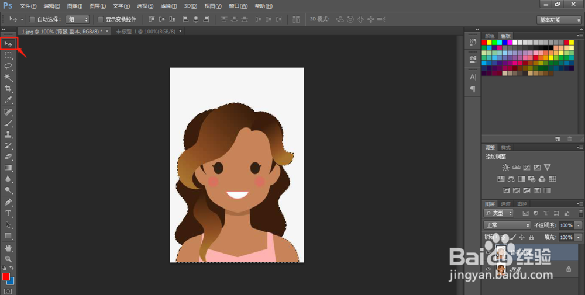Open the 滤镜 menu
Image resolution: width=585 pixels, height=295 pixels.
pos(169,6)
